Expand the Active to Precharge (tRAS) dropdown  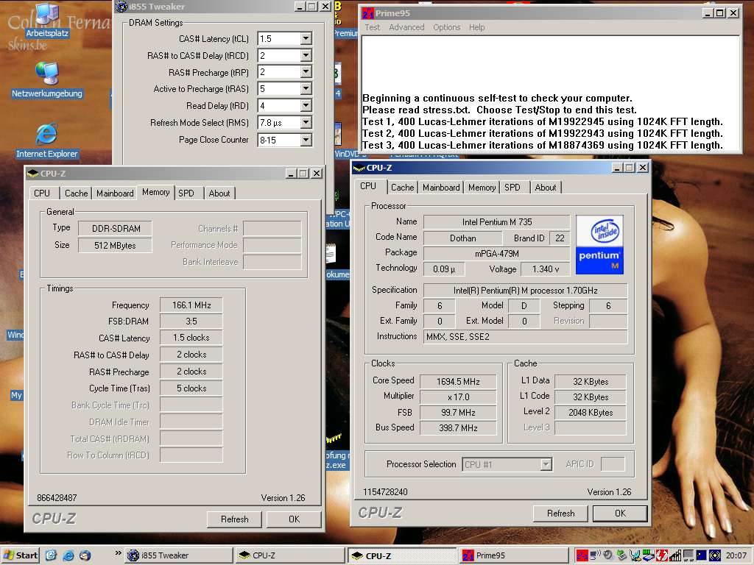[306, 89]
